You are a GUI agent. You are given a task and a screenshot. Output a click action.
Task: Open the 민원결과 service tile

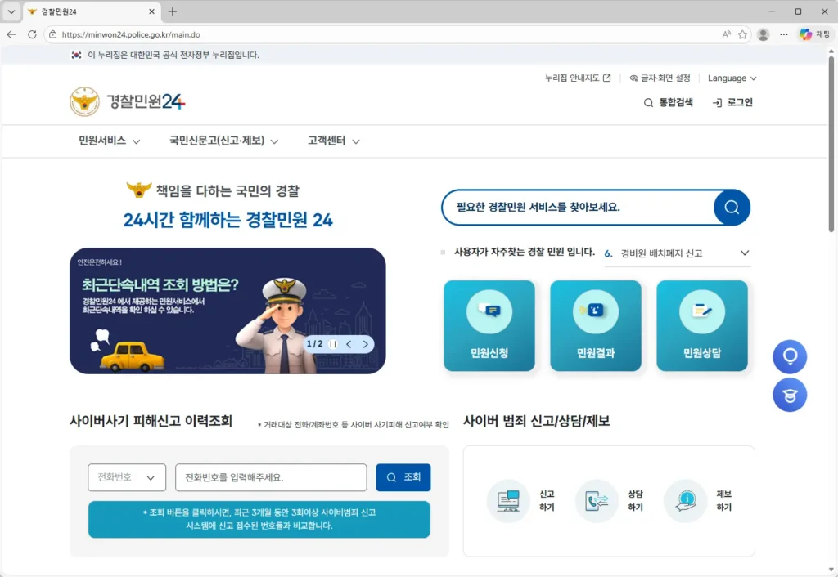[x=595, y=325]
